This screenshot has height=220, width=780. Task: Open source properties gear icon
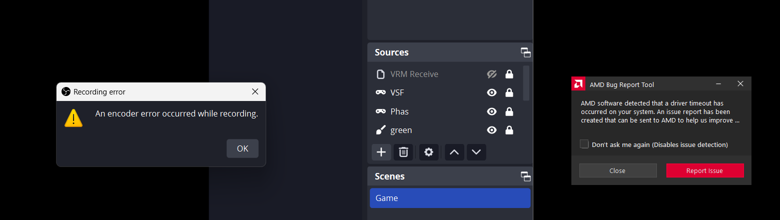(429, 152)
